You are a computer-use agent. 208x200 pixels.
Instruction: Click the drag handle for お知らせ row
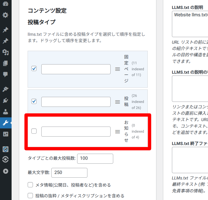click(117, 132)
